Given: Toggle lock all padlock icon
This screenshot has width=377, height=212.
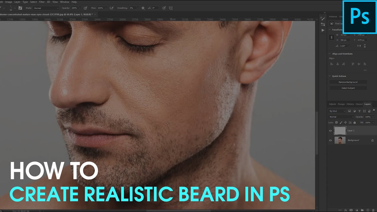Looking at the screenshot, I should [355, 122].
